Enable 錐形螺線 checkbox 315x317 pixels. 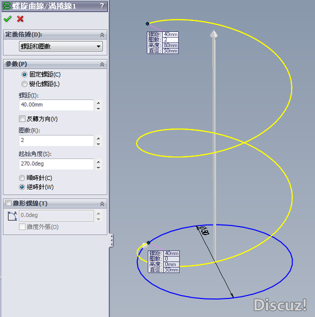pyautogui.click(x=8, y=203)
